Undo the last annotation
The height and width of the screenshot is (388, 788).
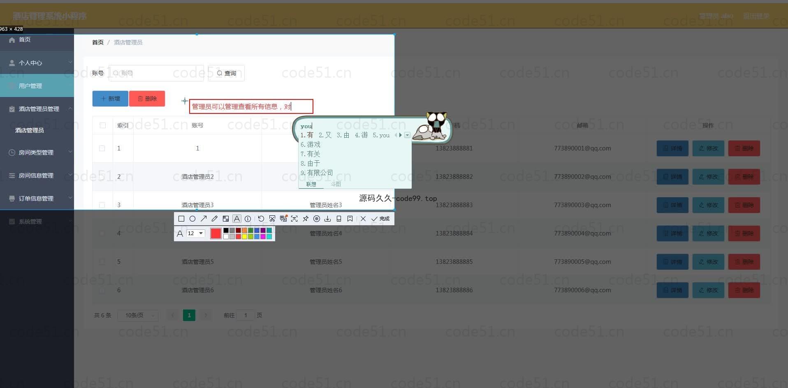pos(261,219)
